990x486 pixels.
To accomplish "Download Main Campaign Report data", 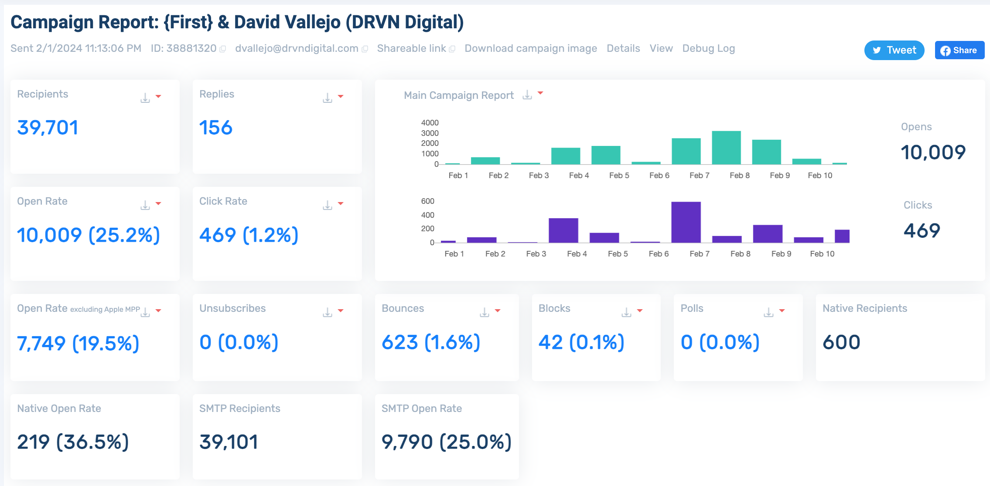I will (x=527, y=95).
